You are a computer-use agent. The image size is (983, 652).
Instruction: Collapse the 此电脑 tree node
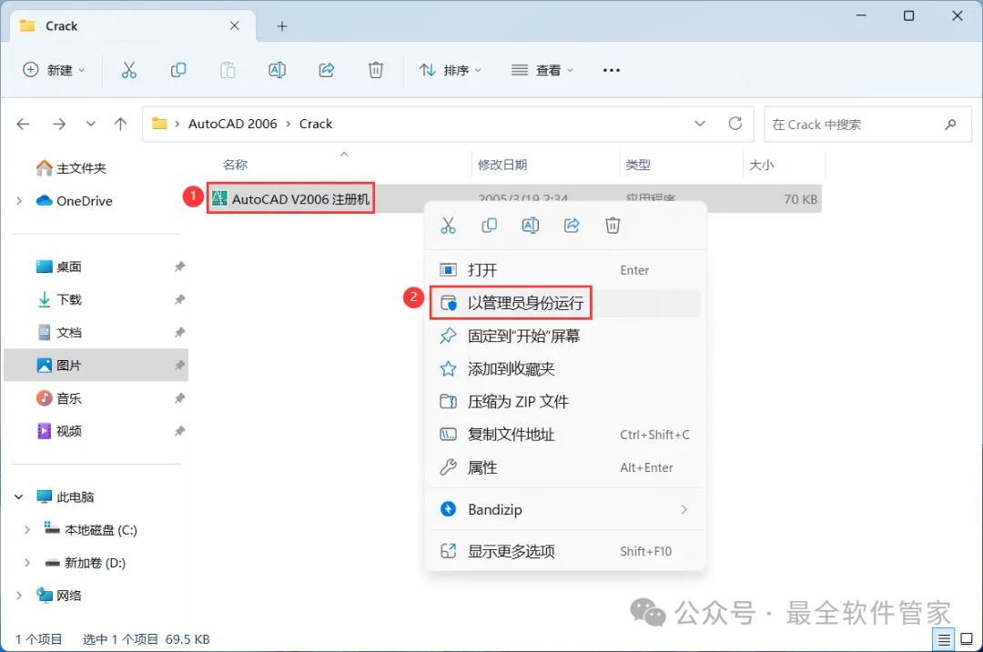pos(19,497)
